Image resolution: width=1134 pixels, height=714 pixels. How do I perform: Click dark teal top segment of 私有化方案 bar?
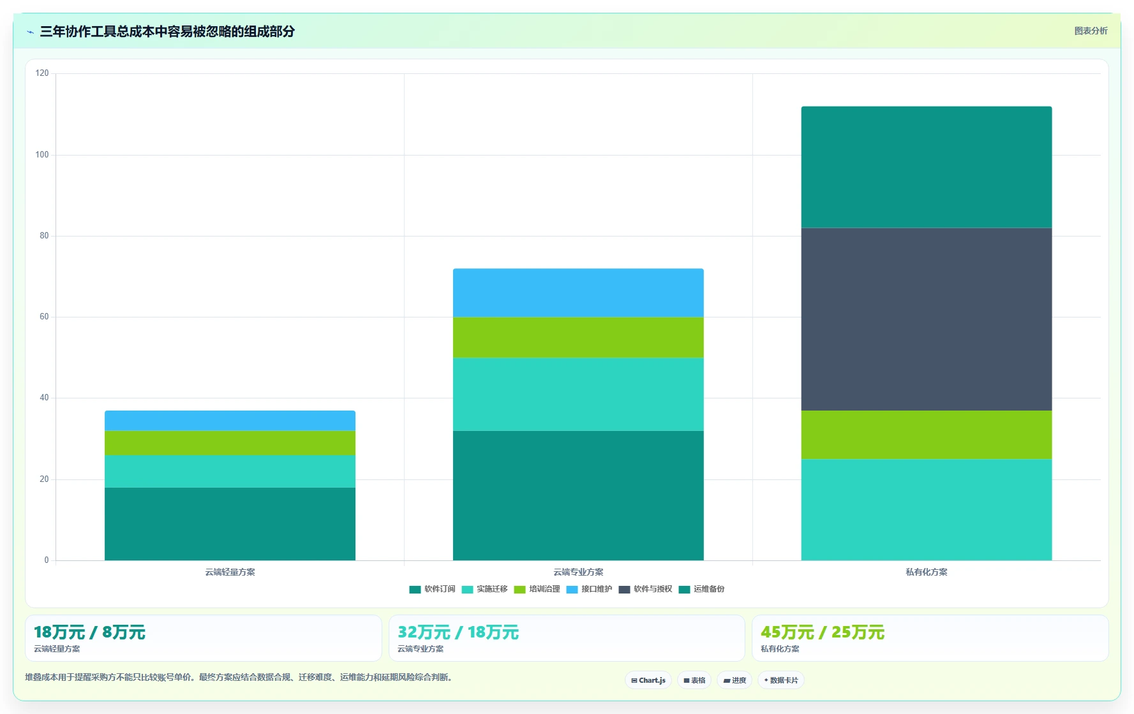tap(927, 167)
